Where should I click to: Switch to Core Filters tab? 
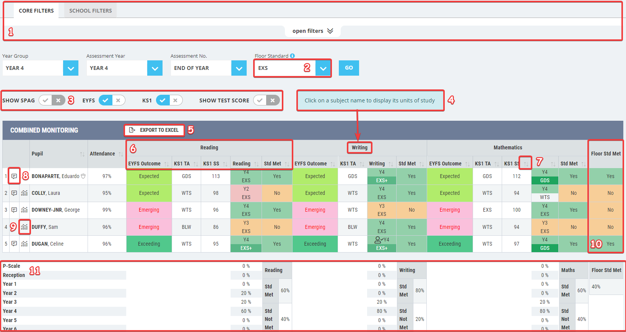36,11
